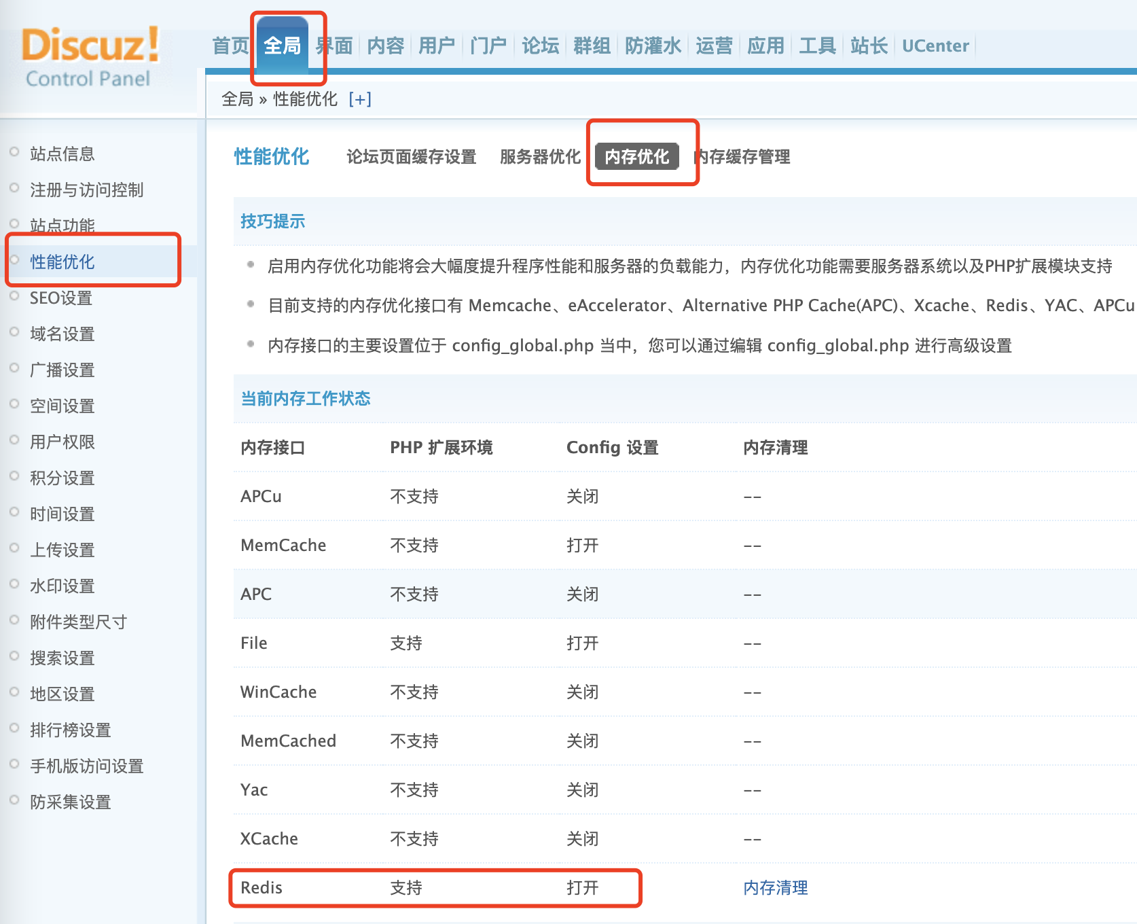This screenshot has height=924, width=1137.
Task: Open the 应用 top navigation tab
Action: [x=766, y=46]
